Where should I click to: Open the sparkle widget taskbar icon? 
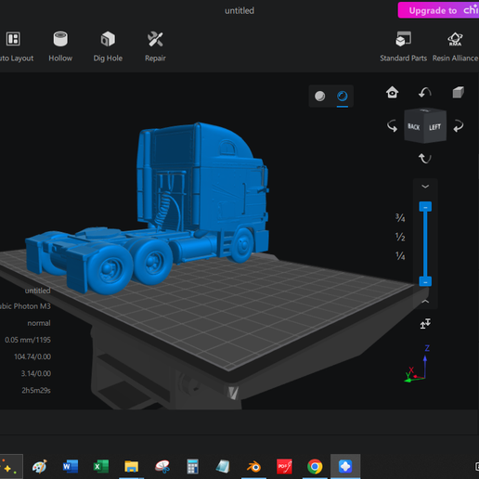pyautogui.click(x=9, y=467)
